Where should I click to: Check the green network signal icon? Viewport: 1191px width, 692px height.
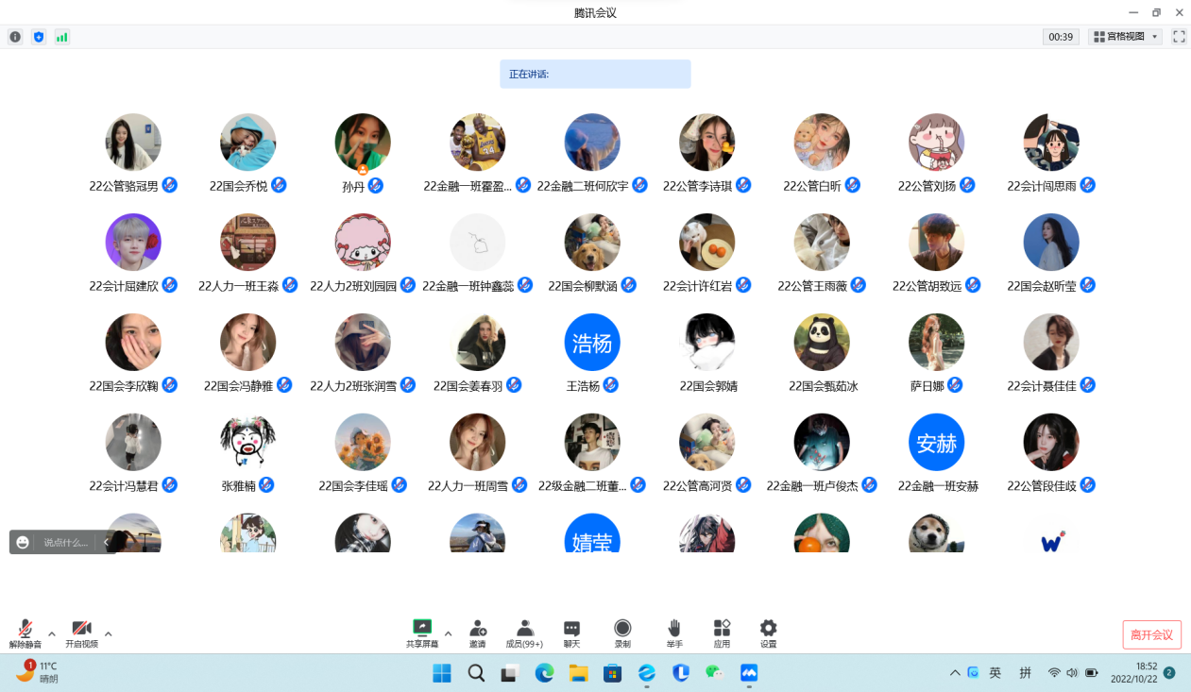tap(62, 37)
